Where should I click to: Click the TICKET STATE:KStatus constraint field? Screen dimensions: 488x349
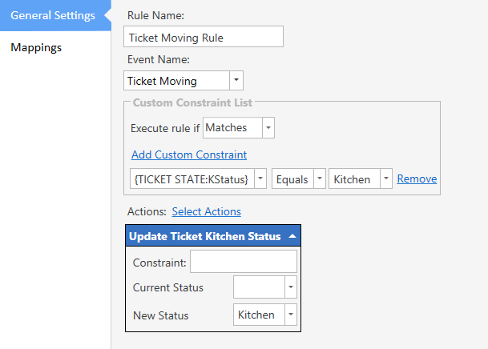[x=191, y=179]
